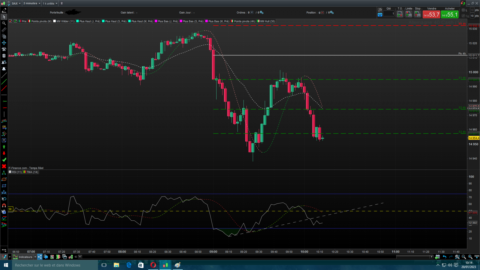The height and width of the screenshot is (270, 480).
Task: Click the T.O. order icon
Action: (x=400, y=14)
